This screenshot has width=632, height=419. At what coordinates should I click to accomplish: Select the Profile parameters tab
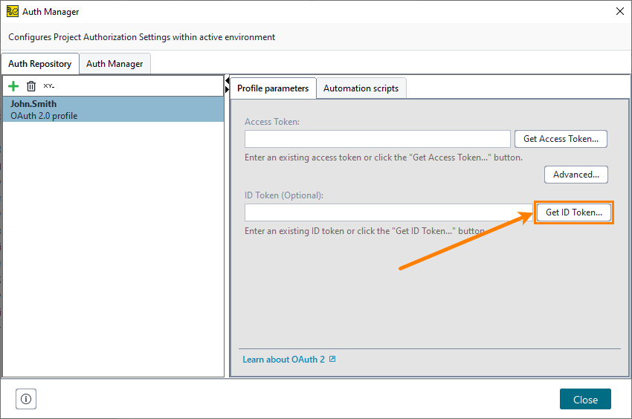[273, 88]
